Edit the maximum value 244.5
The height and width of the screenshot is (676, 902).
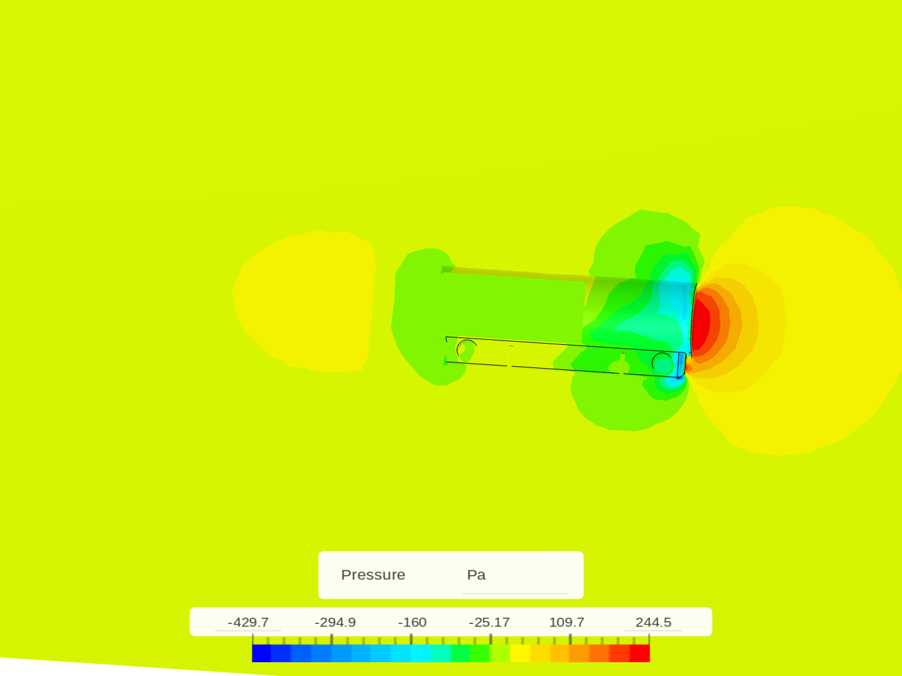click(x=653, y=622)
